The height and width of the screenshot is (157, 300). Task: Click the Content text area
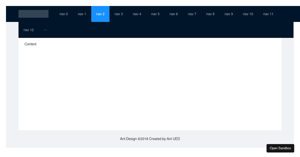tap(30, 44)
